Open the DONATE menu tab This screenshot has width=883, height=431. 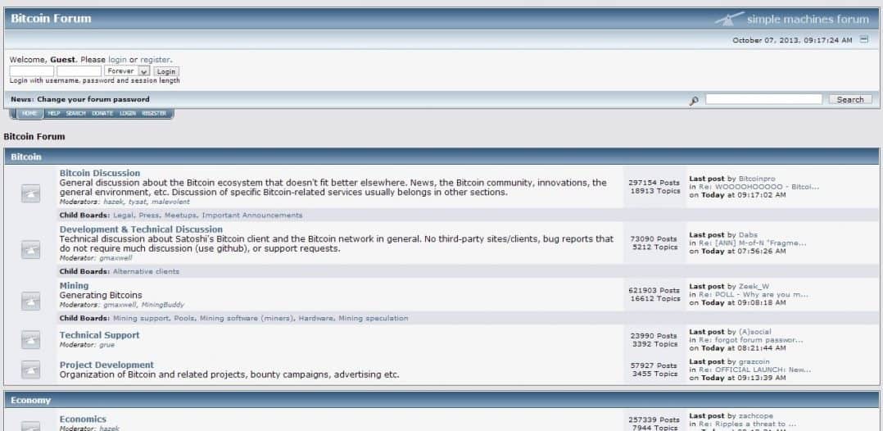click(102, 113)
